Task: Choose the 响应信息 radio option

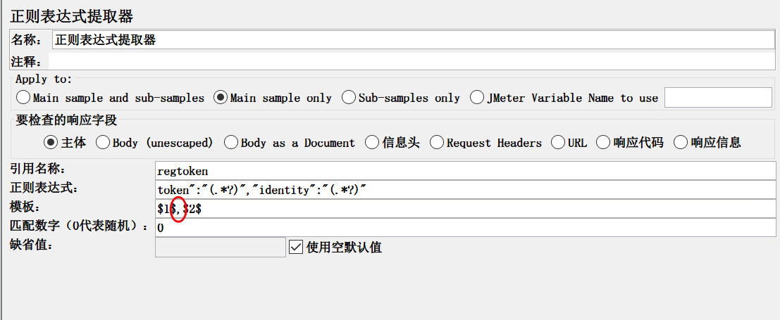Action: 681,143
